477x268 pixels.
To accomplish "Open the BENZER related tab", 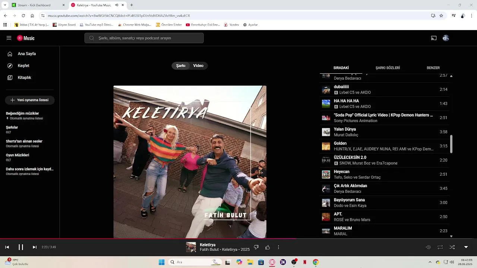I will [433, 68].
